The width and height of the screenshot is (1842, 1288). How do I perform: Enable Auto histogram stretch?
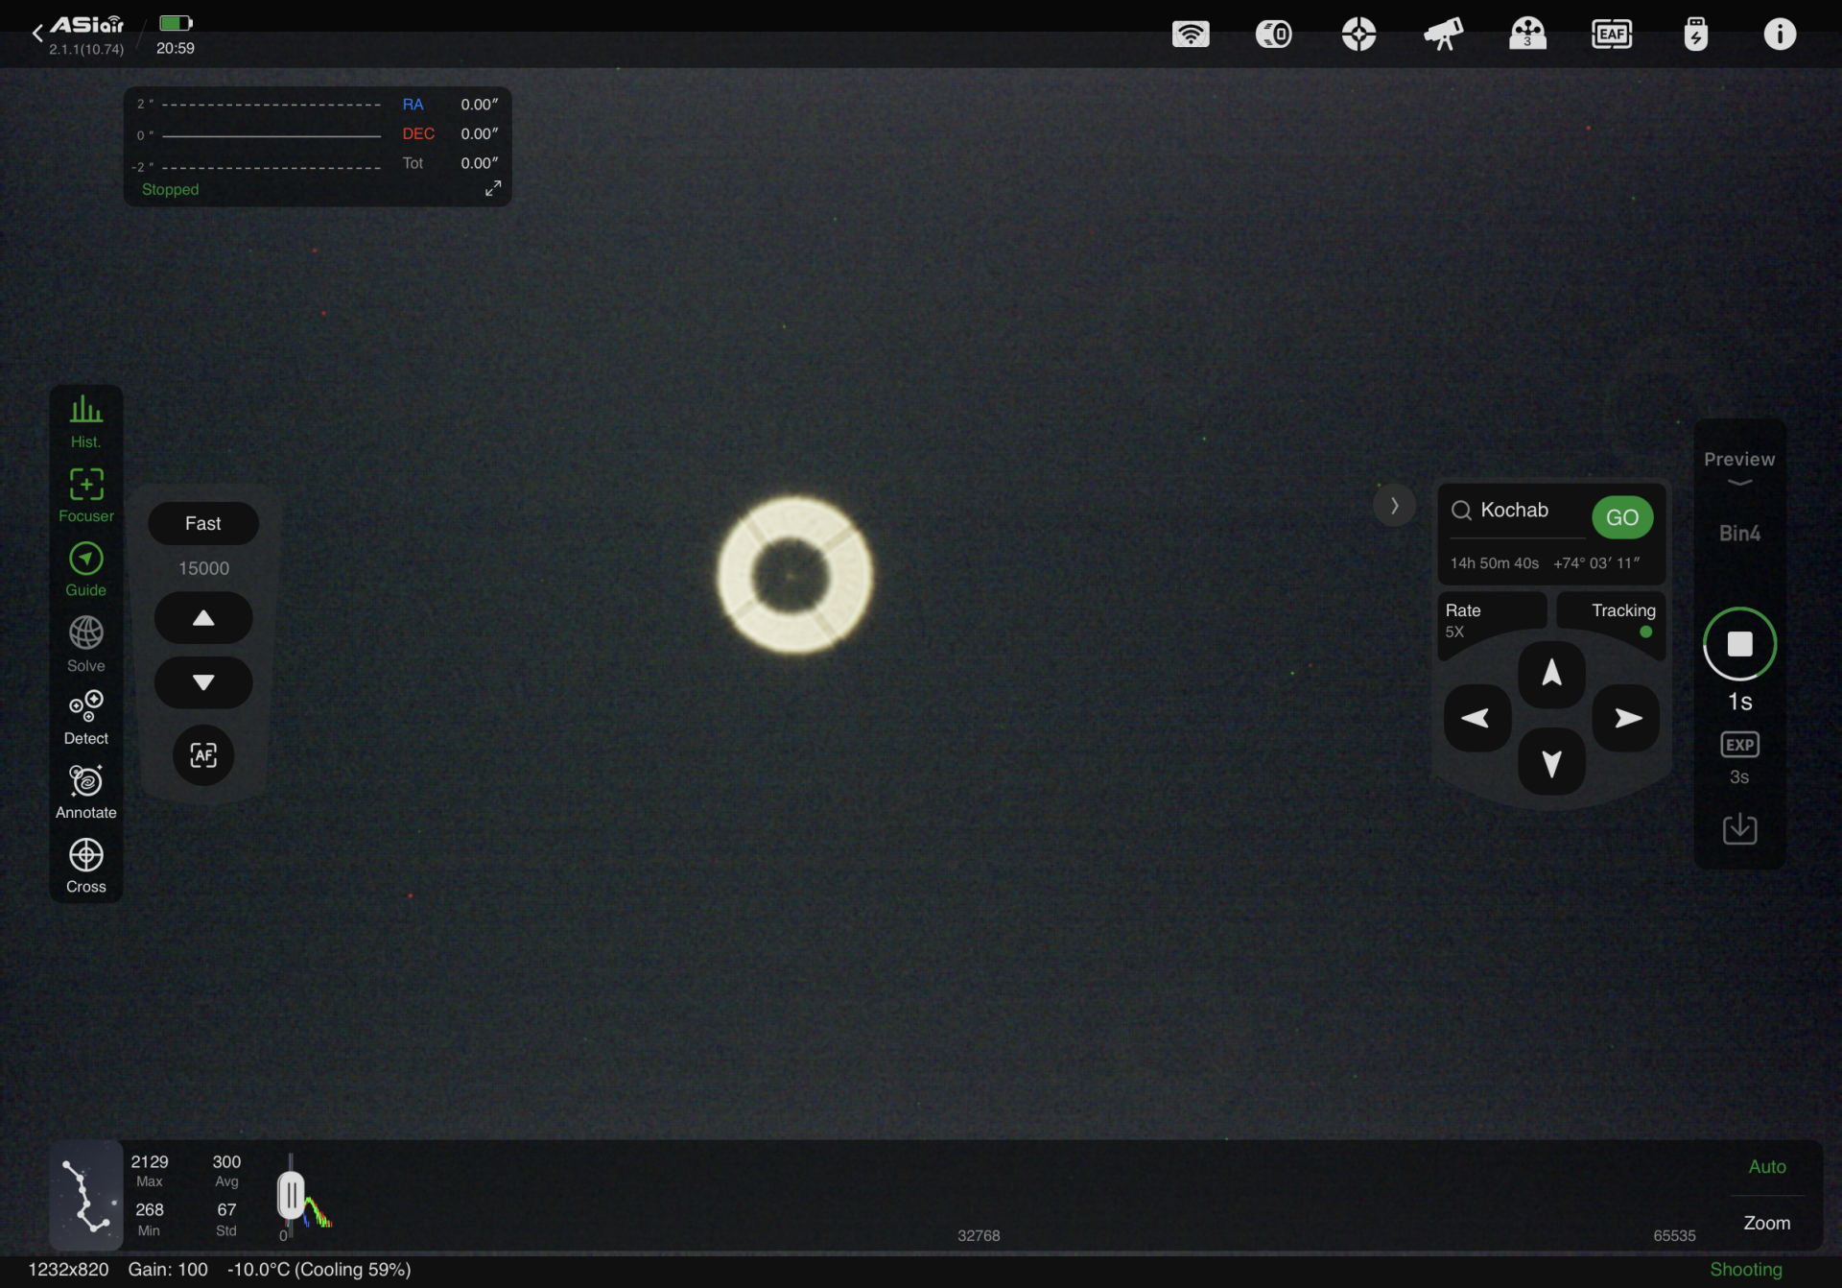click(1767, 1166)
